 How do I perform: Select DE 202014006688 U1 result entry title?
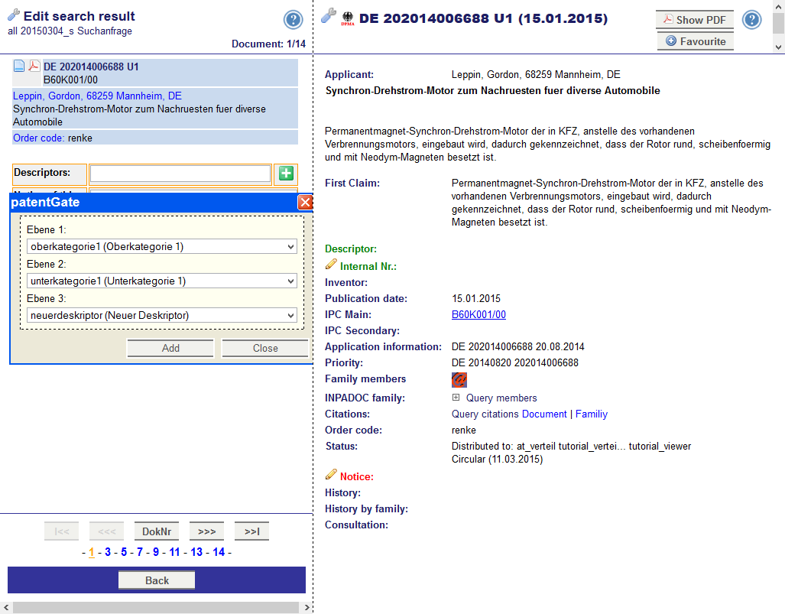[x=91, y=67]
